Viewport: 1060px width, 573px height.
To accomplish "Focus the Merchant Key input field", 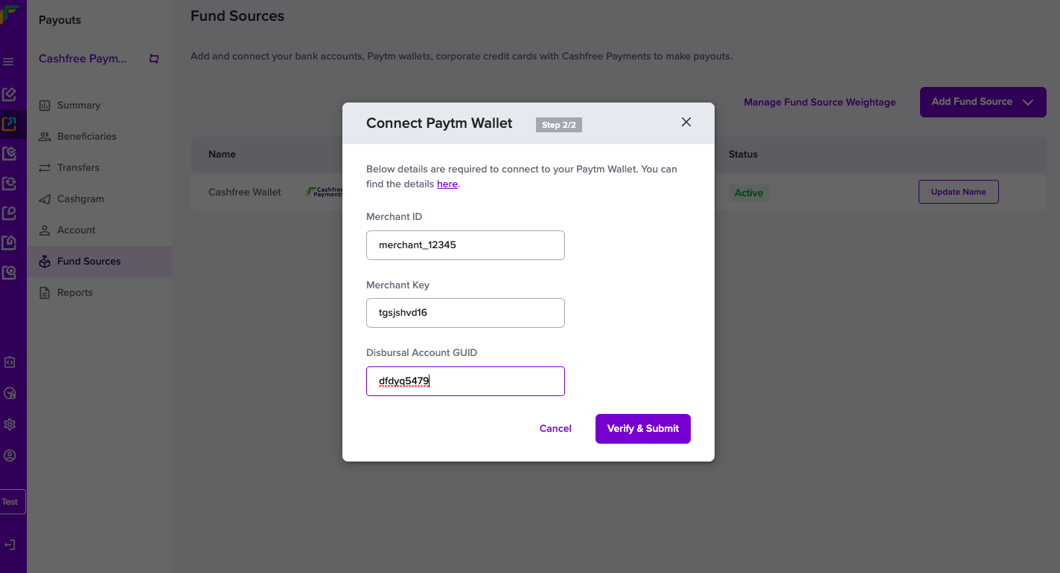I will tap(465, 313).
